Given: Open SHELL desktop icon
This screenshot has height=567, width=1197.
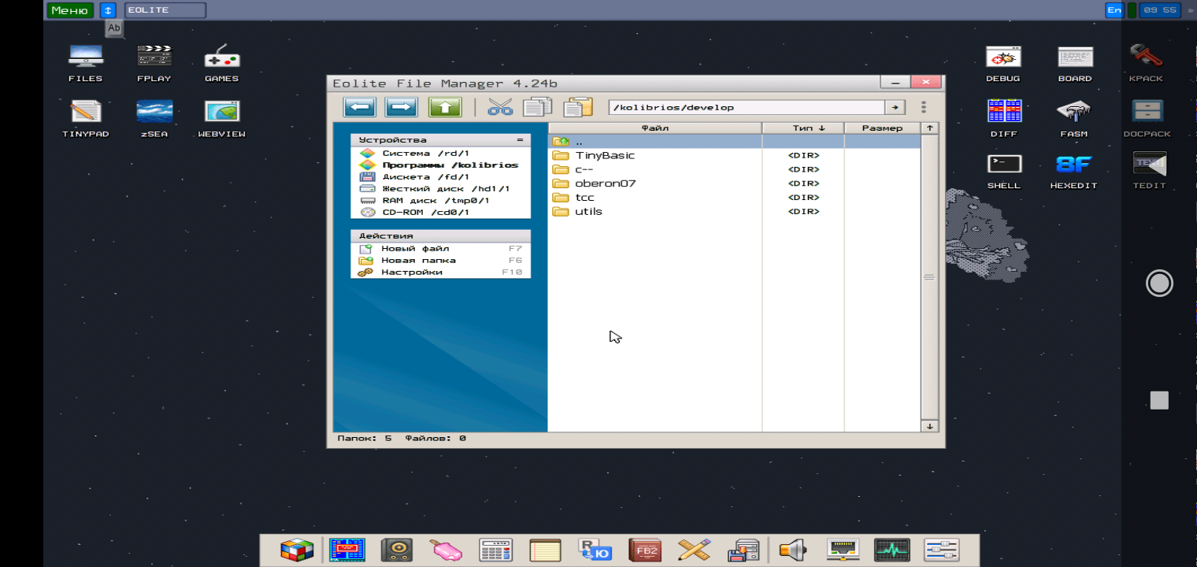Looking at the screenshot, I should coord(1003,171).
